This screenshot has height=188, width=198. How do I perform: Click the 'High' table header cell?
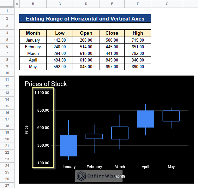(138, 33)
